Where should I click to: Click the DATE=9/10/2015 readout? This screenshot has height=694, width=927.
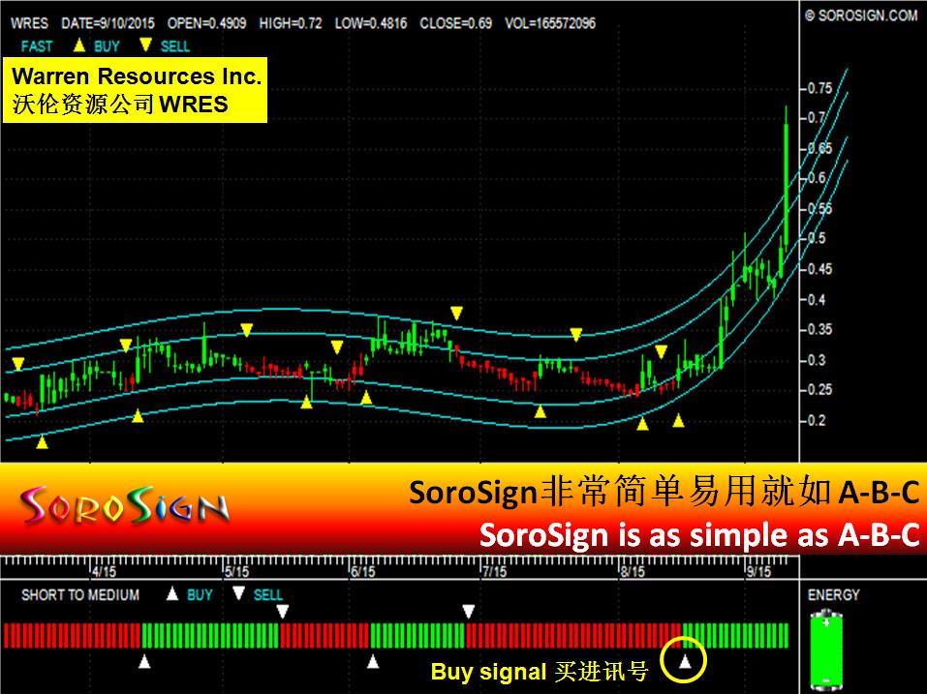tap(108, 23)
